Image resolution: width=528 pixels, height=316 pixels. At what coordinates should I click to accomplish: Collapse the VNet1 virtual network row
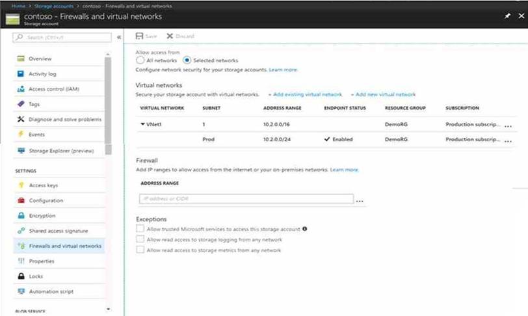pyautogui.click(x=142, y=124)
